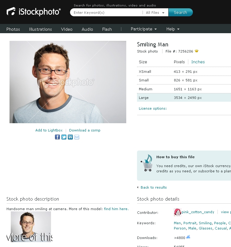Click the iStockphoto logo
This screenshot has height=247, width=231.
point(33,12)
